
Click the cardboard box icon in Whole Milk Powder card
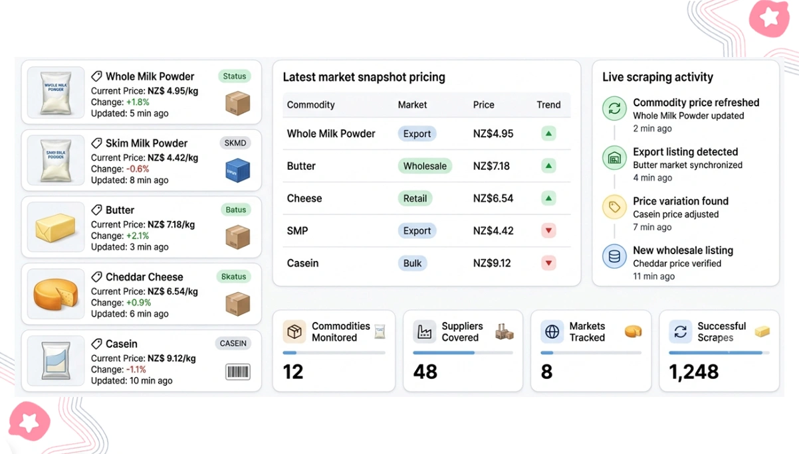(237, 103)
